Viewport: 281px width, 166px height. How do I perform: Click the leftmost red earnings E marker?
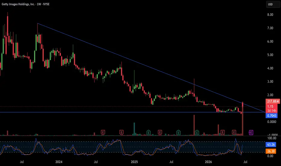tap(103, 132)
